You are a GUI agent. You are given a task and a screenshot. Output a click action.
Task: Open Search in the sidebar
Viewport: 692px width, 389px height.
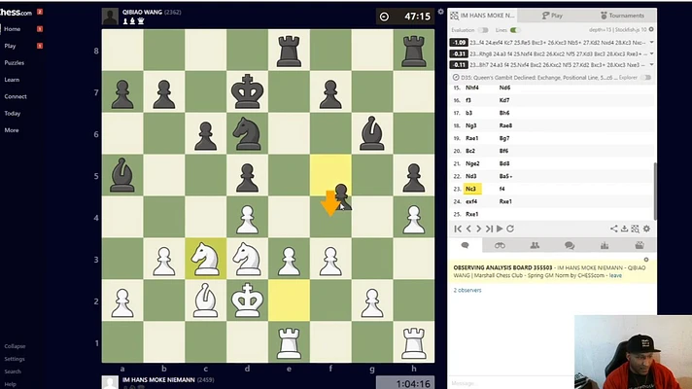click(13, 371)
